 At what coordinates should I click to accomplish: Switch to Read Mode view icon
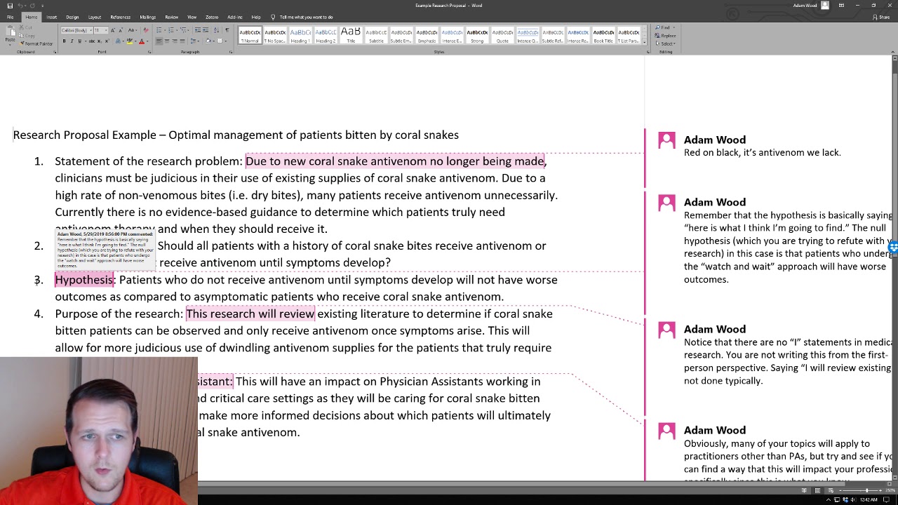(x=804, y=490)
